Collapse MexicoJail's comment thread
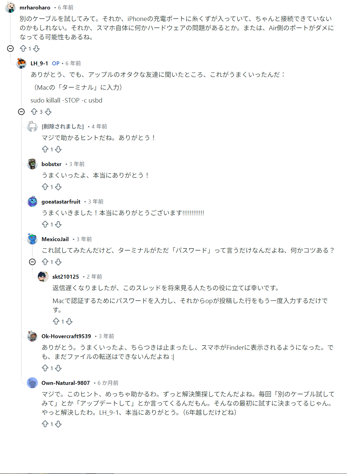This screenshot has width=347, height=474. 32,262
